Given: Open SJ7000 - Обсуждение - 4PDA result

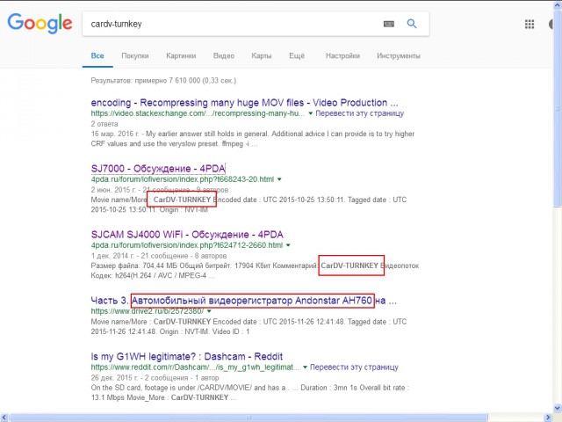Looking at the screenshot, I should coord(158,168).
